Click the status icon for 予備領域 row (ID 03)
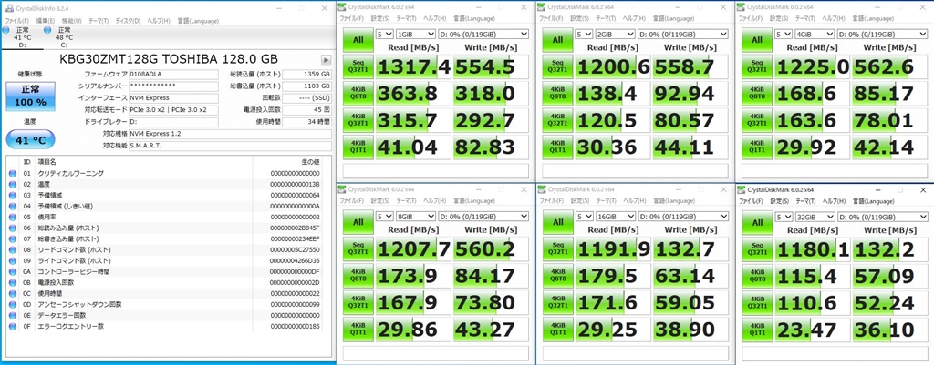Image resolution: width=934 pixels, height=365 pixels. point(13,195)
